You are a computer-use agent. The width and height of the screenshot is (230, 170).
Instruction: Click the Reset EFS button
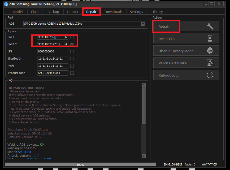pos(186,38)
